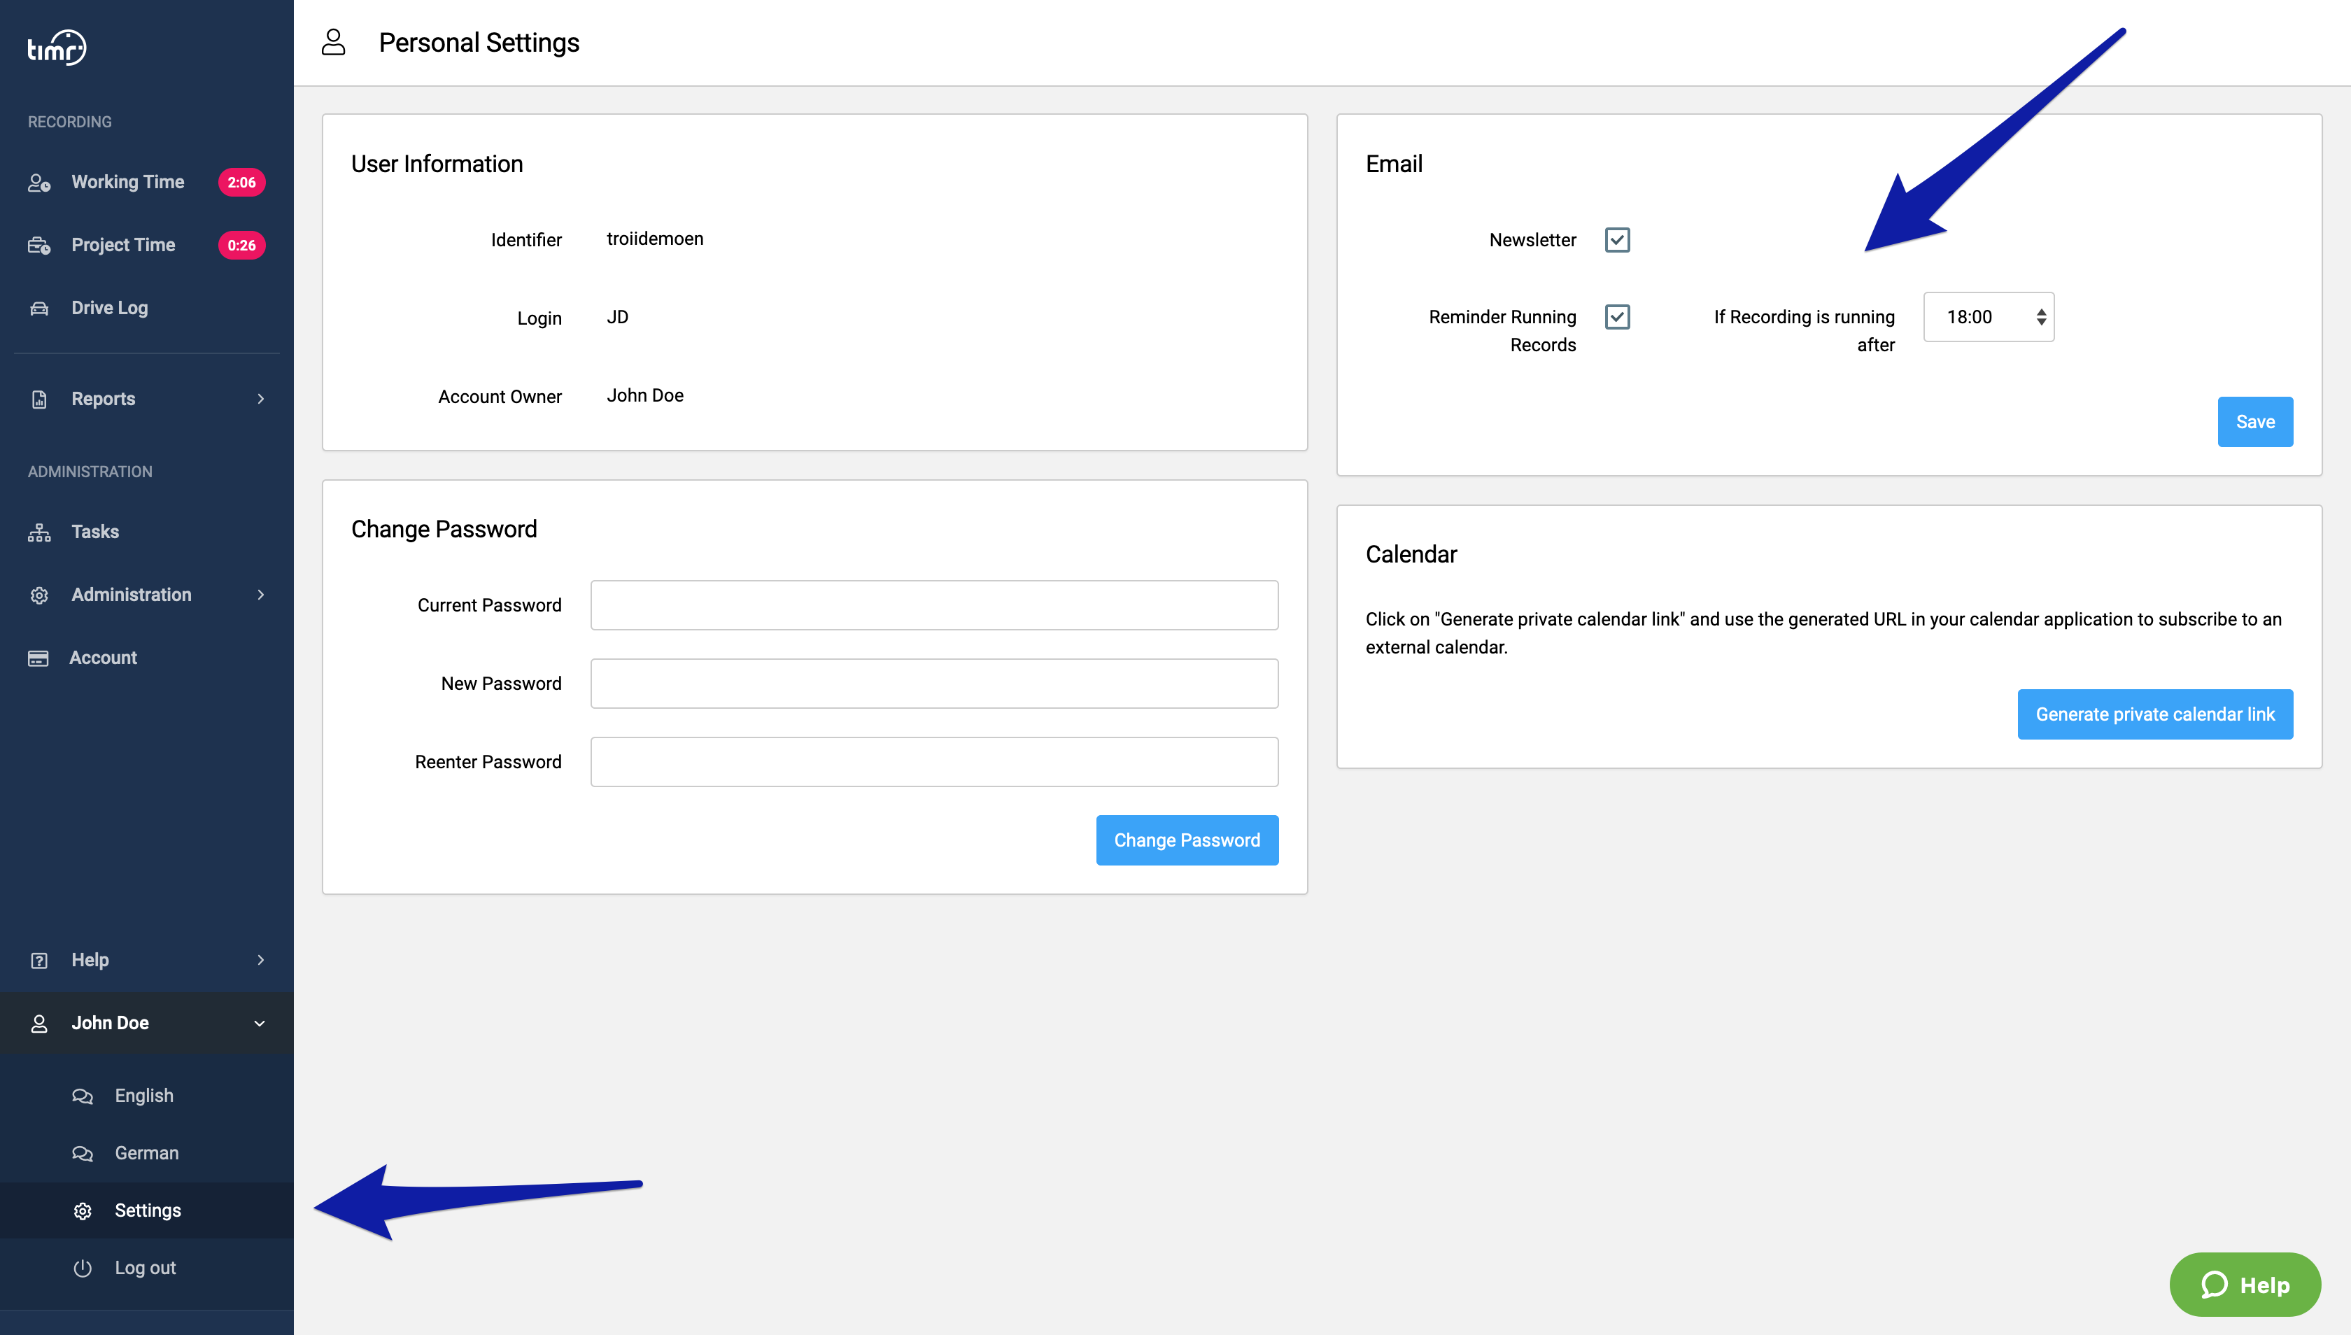Open the 18:00 reminder time dropdown
The image size is (2351, 1335).
[x=1988, y=316]
